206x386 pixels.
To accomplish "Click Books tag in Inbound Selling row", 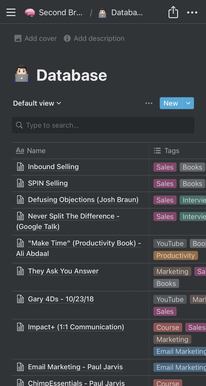I will click(192, 167).
